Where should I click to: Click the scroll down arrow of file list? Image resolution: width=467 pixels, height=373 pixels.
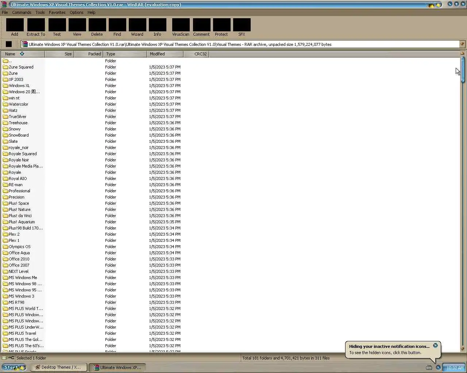[x=463, y=349]
